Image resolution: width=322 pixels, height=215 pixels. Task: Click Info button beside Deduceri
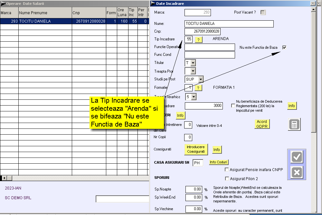180,116
